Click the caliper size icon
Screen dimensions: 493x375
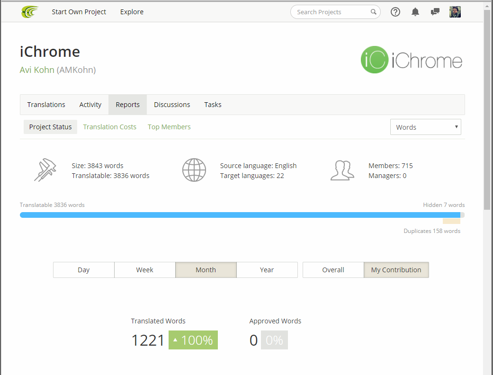[x=45, y=170]
